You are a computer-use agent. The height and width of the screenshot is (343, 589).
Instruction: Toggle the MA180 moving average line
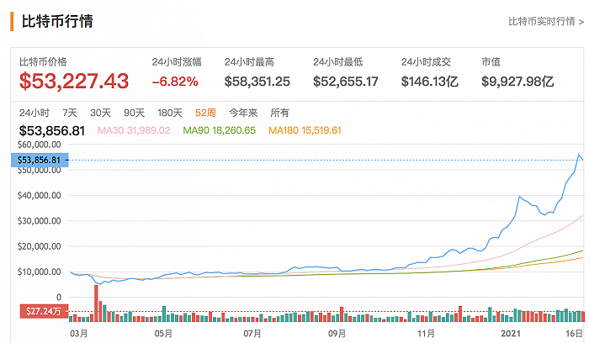305,130
